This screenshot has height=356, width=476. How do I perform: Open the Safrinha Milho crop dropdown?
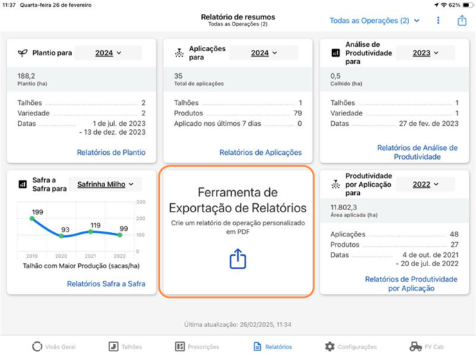click(105, 184)
